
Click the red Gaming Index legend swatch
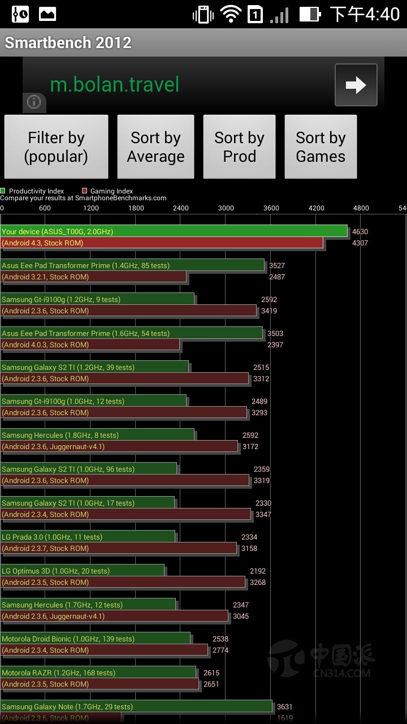[84, 191]
